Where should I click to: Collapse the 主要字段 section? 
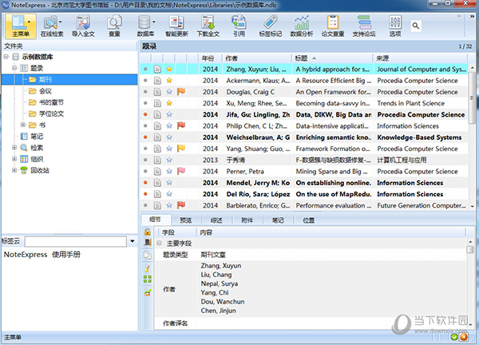[159, 244]
